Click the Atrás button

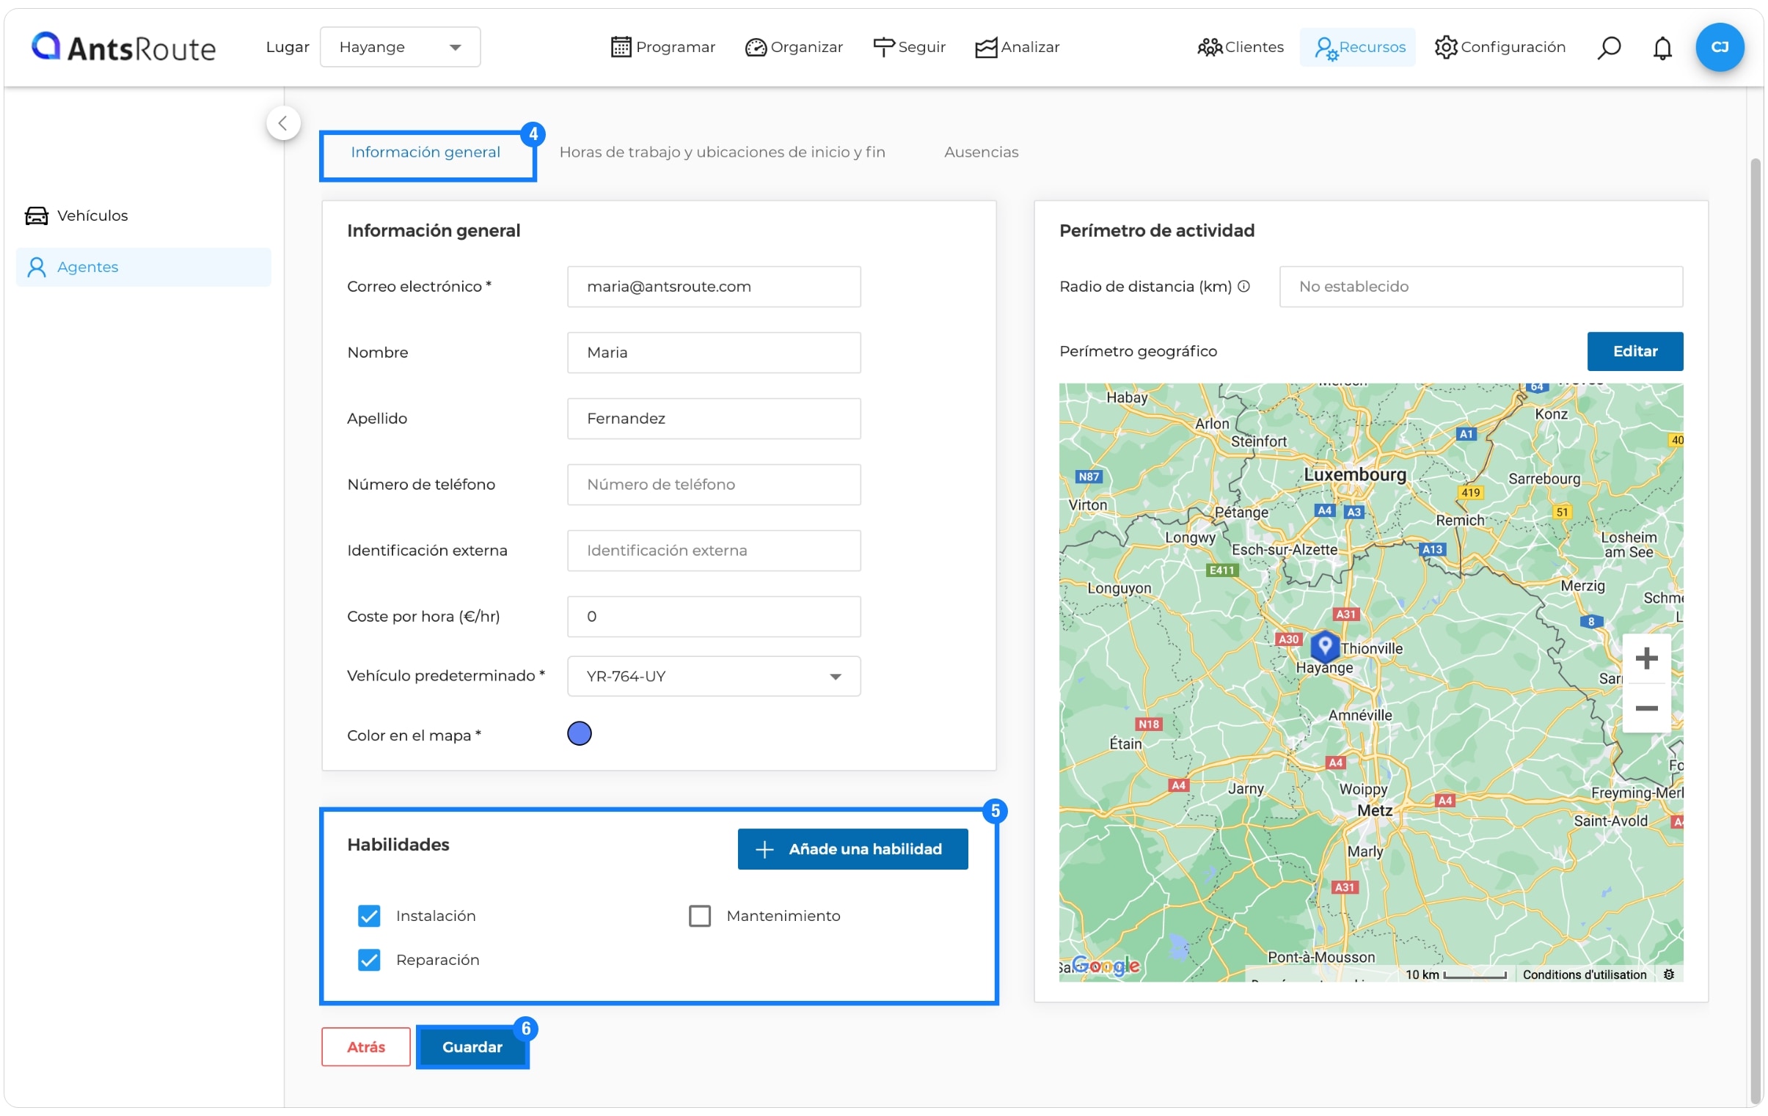pos(365,1047)
